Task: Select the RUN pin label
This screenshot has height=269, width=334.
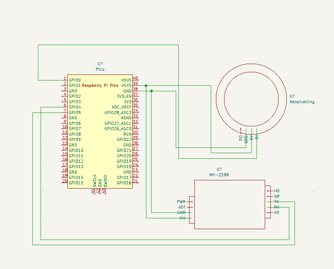Action: (x=127, y=134)
